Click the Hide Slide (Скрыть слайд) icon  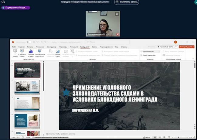tap(57, 52)
